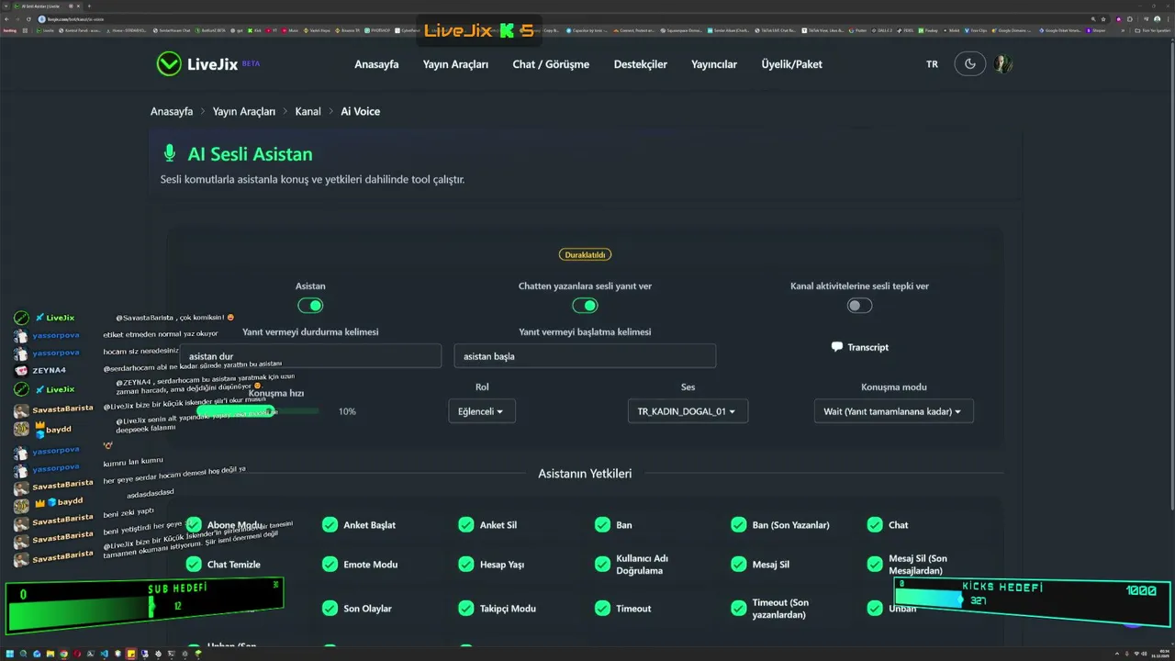The image size is (1175, 661).
Task: Toggle dark mode with the moon icon
Action: tap(970, 64)
